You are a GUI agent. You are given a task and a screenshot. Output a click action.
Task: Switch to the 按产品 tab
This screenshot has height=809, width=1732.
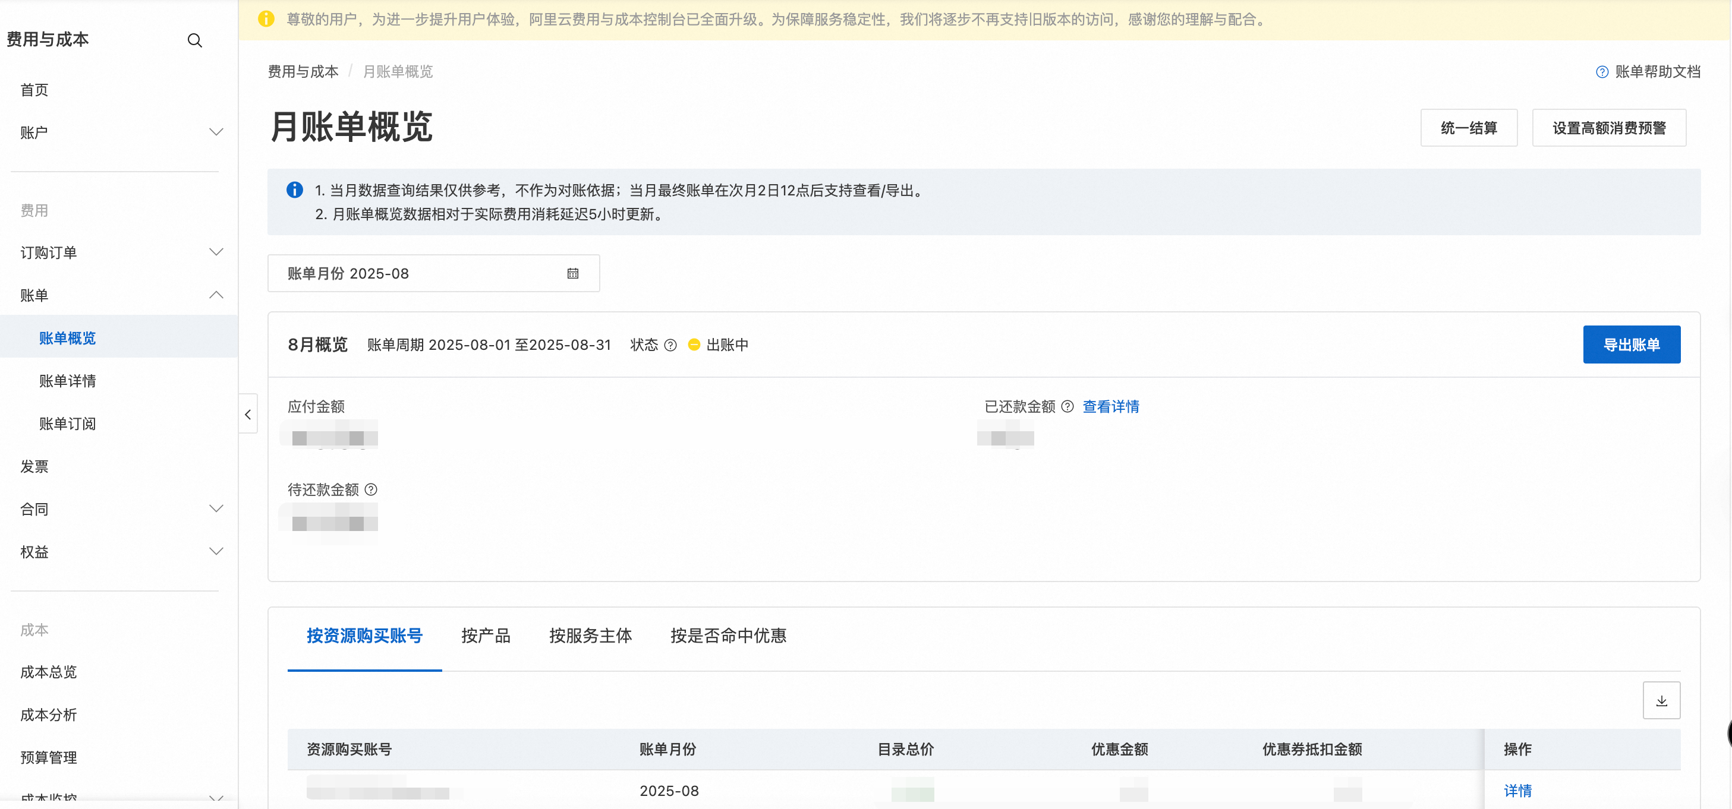coord(486,636)
